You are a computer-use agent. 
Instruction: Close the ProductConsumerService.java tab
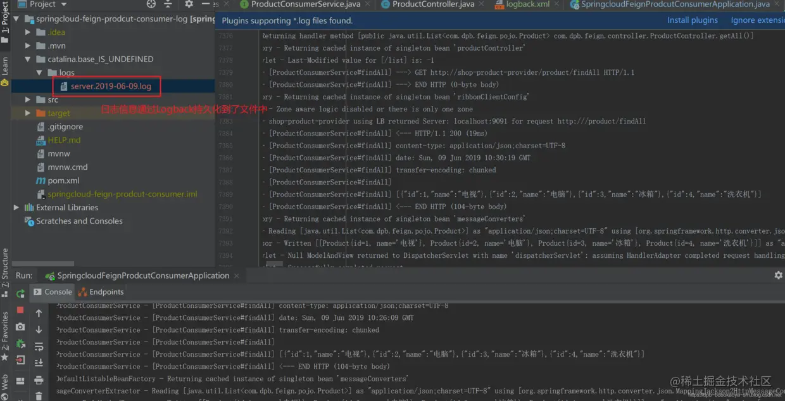[x=368, y=4]
